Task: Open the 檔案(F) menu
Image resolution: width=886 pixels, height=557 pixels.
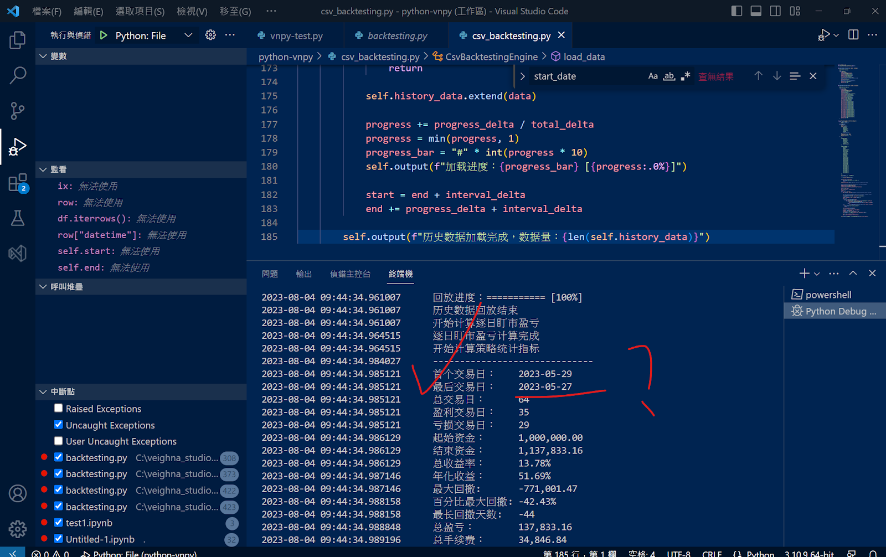Action: (x=47, y=11)
